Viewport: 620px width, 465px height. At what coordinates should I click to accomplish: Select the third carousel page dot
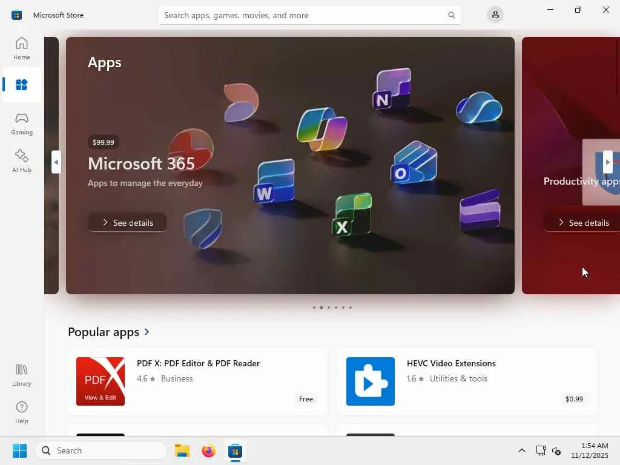329,307
